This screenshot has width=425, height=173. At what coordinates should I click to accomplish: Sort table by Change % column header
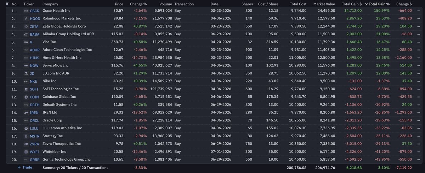click(x=138, y=4)
